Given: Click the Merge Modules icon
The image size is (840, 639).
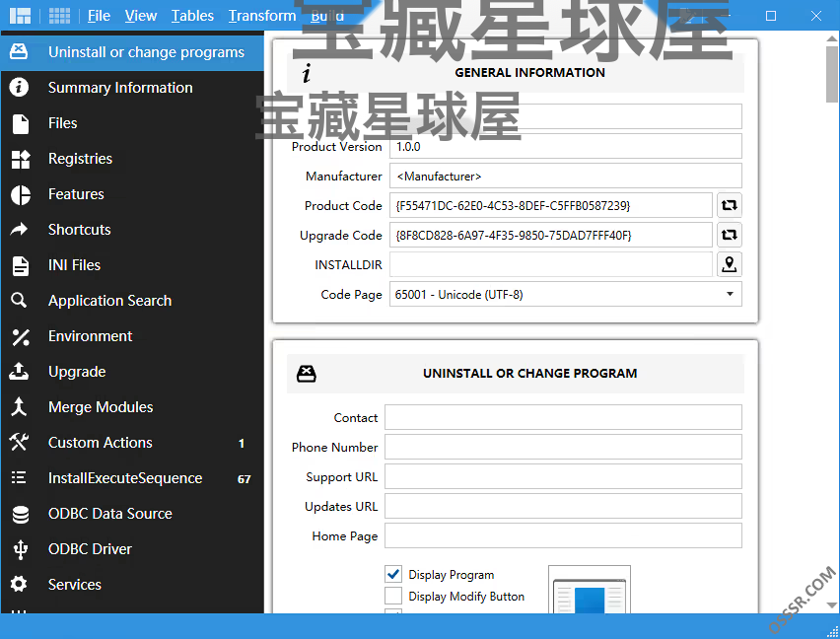Looking at the screenshot, I should 19,406.
